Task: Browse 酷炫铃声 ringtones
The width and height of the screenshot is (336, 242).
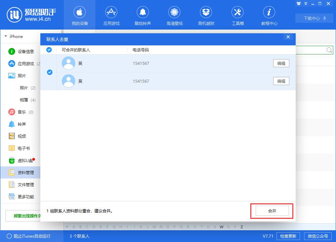Action: [142, 15]
